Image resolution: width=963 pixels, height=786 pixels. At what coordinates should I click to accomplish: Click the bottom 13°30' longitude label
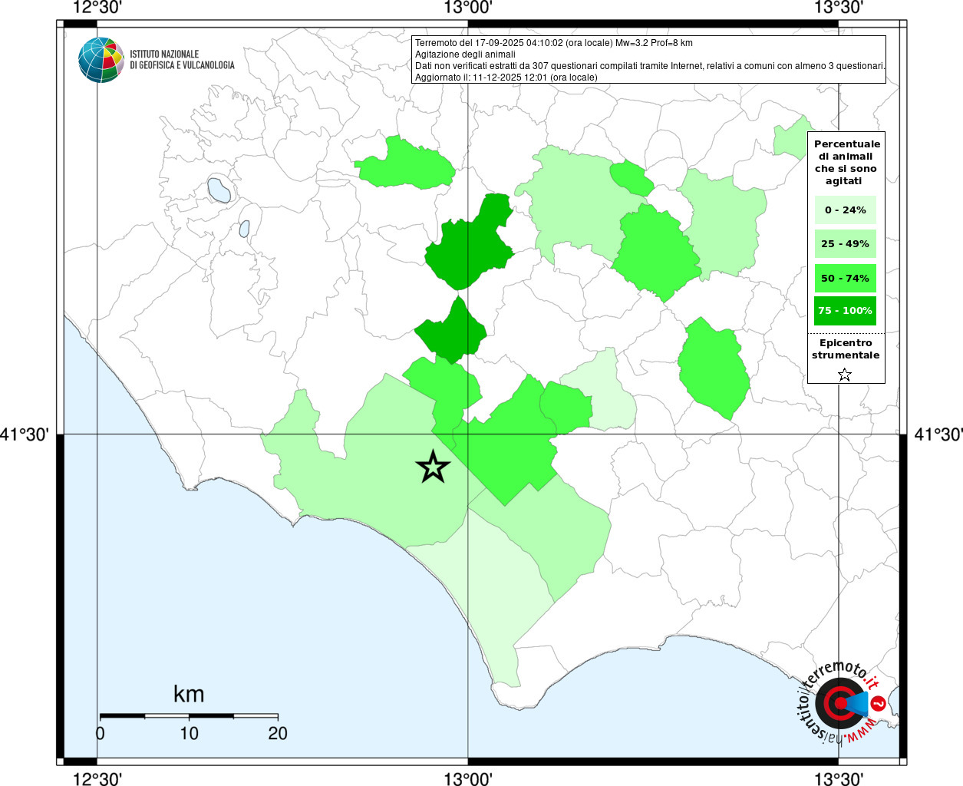(839, 778)
